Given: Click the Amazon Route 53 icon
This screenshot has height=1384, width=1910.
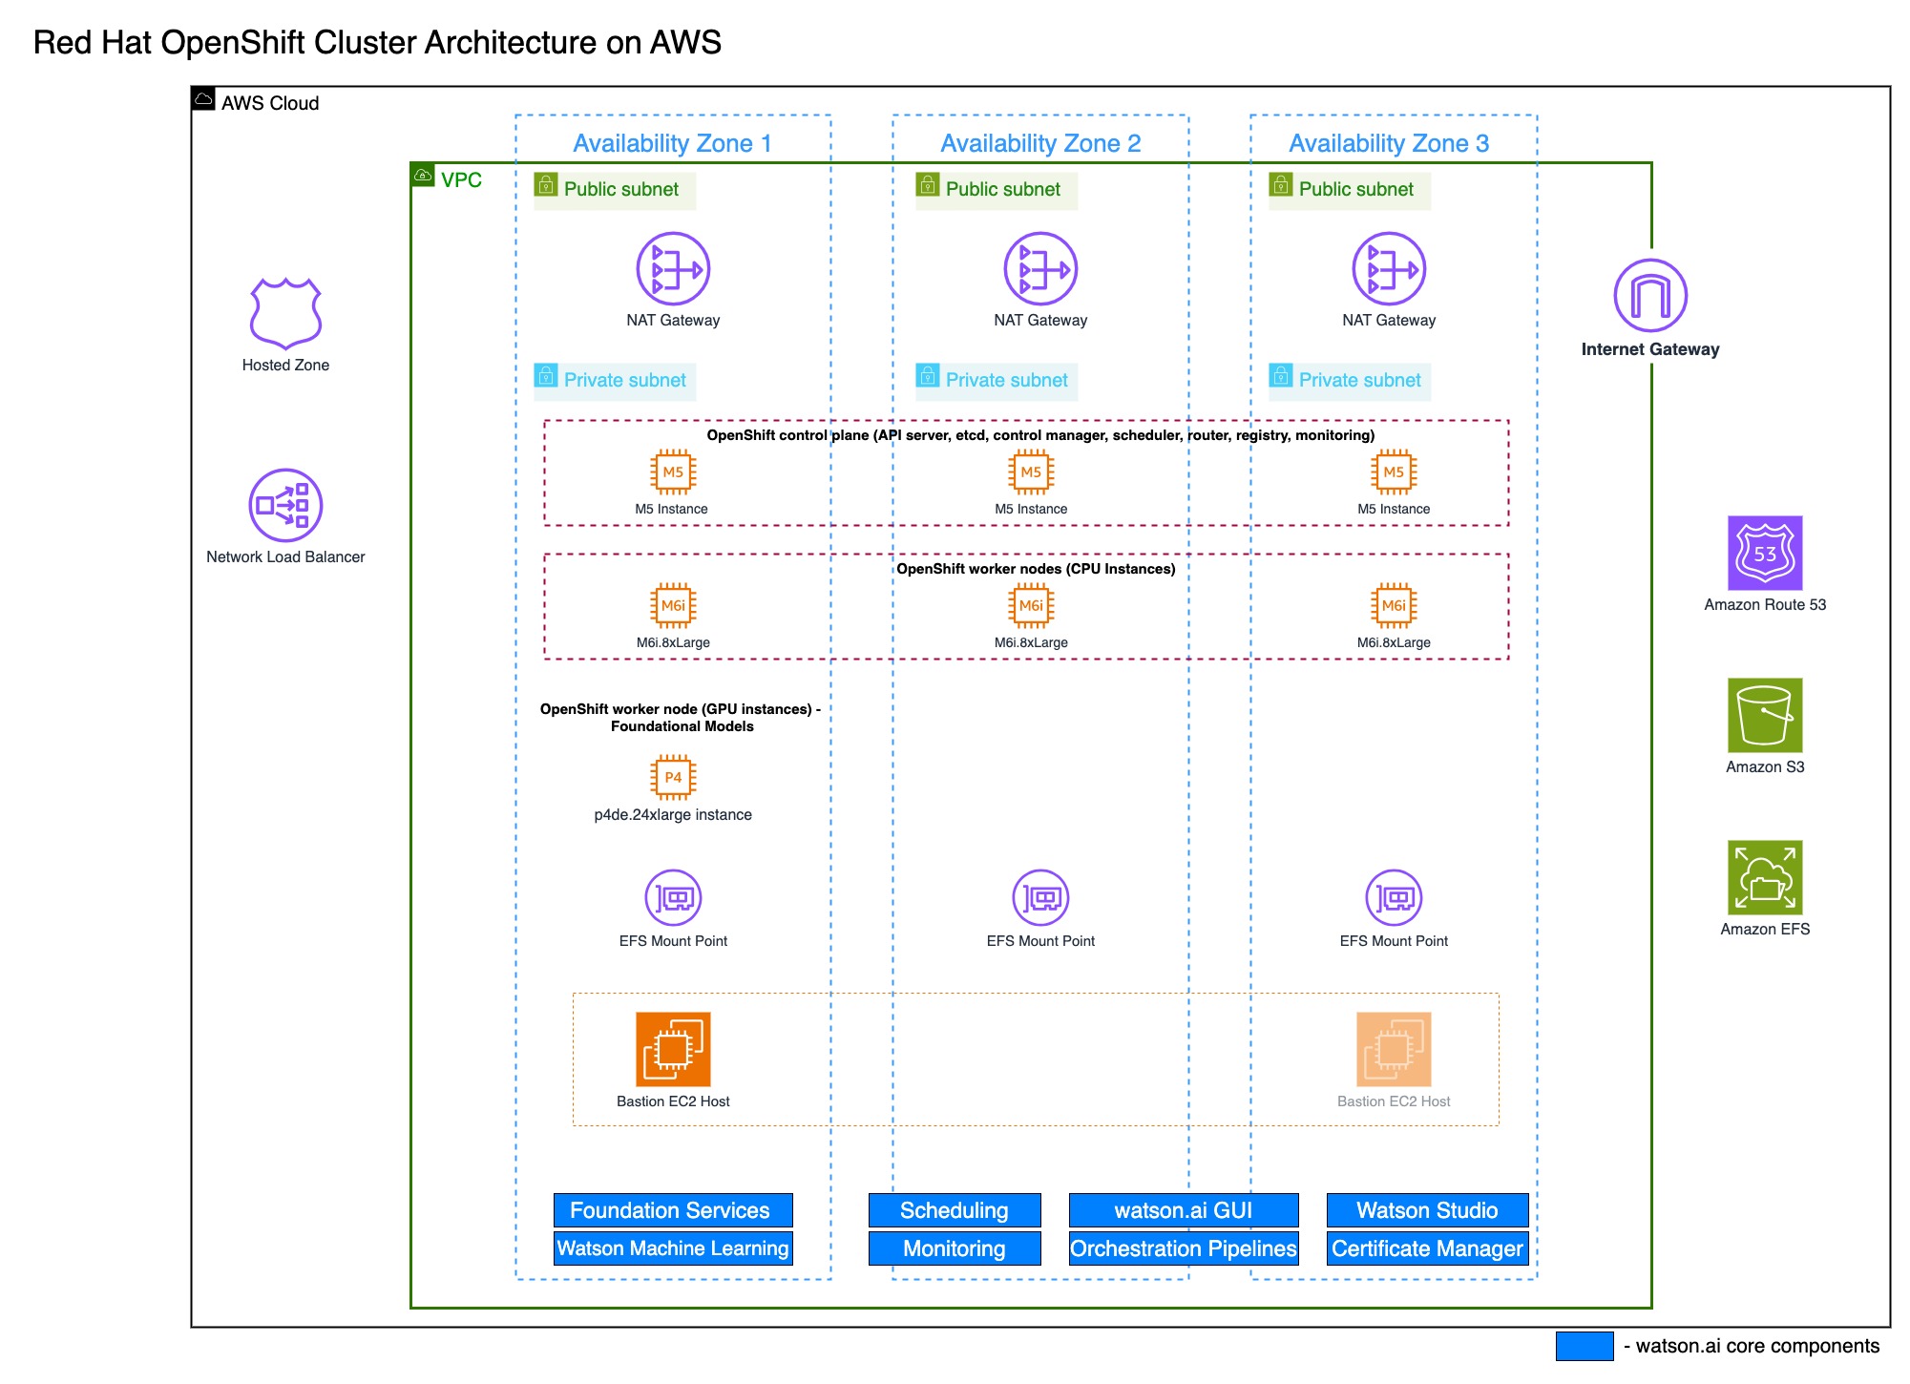Looking at the screenshot, I should [x=1765, y=553].
